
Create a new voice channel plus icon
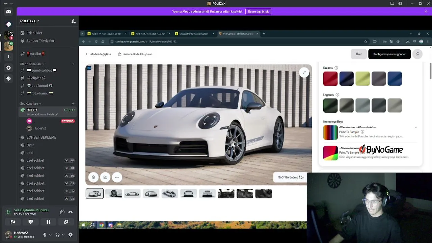(x=73, y=104)
